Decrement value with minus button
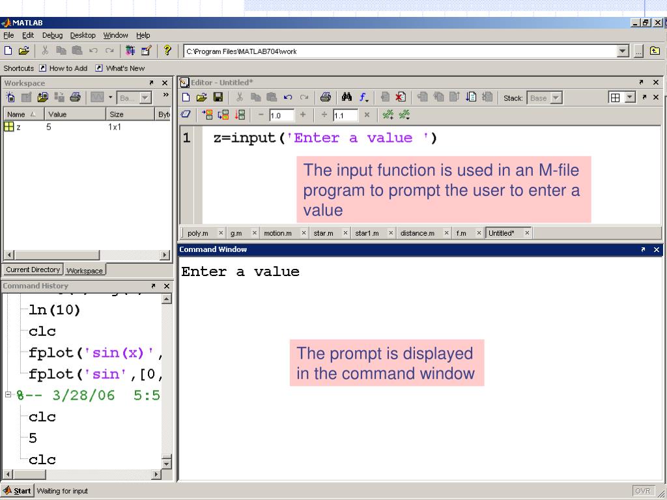 (x=261, y=115)
